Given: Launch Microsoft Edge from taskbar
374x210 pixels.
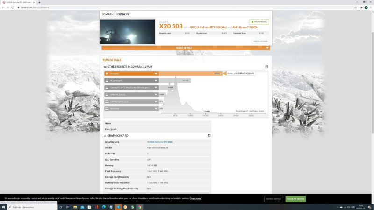Looking at the screenshot, I should (104, 207).
